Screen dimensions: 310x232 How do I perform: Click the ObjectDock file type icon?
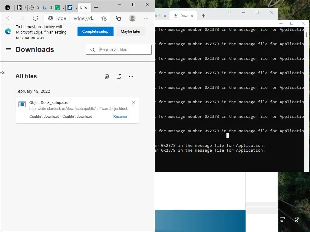coord(22,104)
